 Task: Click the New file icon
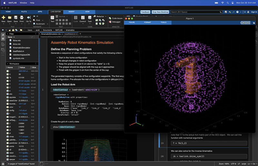click(3, 17)
